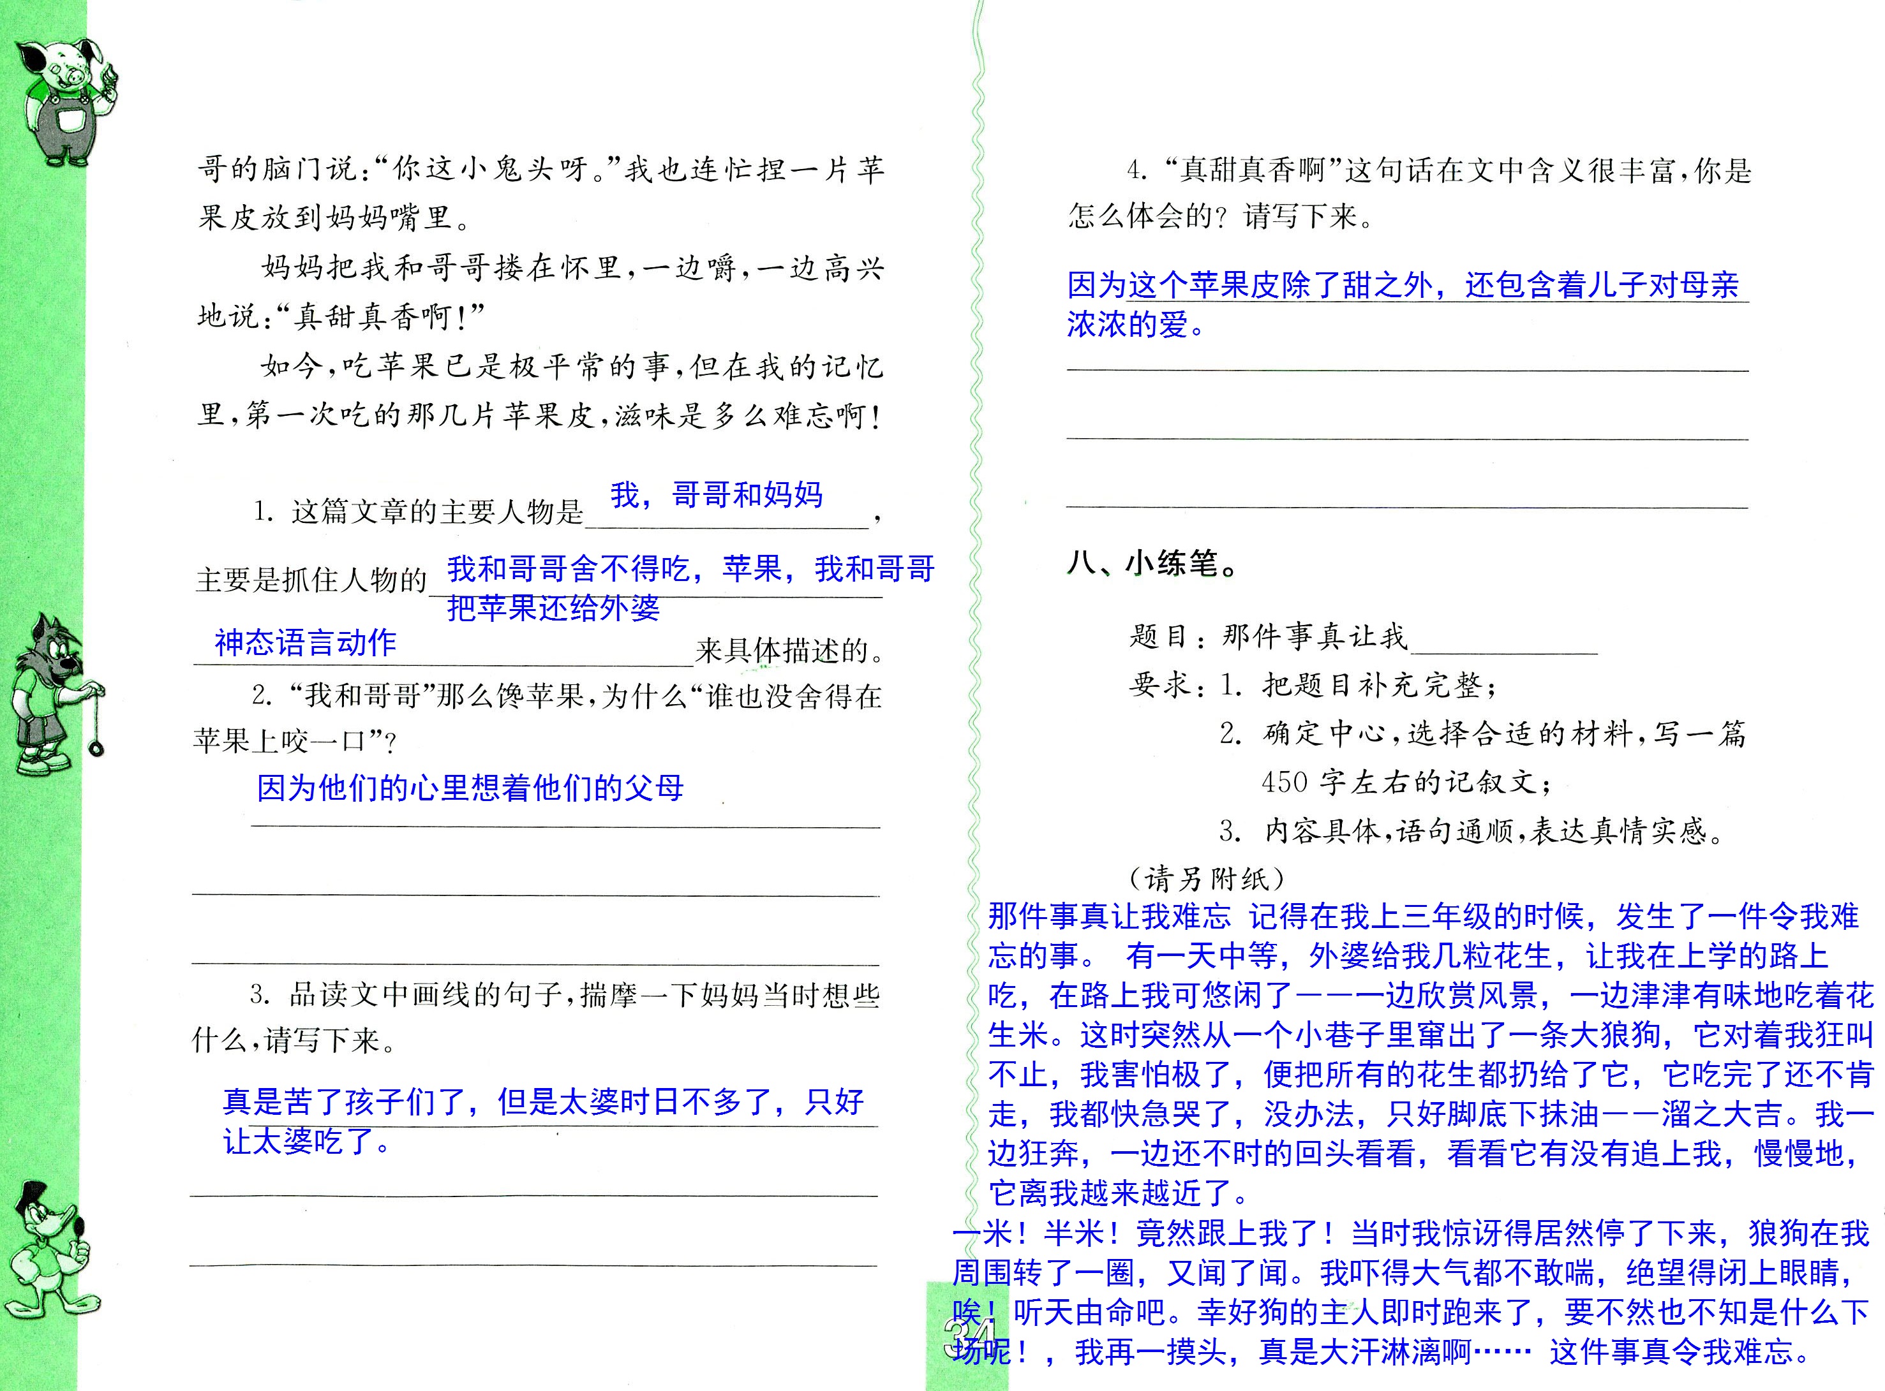The image size is (1885, 1391).
Task: Click the line "怎么体会的?请写下来。"
Action: [x=1221, y=216]
